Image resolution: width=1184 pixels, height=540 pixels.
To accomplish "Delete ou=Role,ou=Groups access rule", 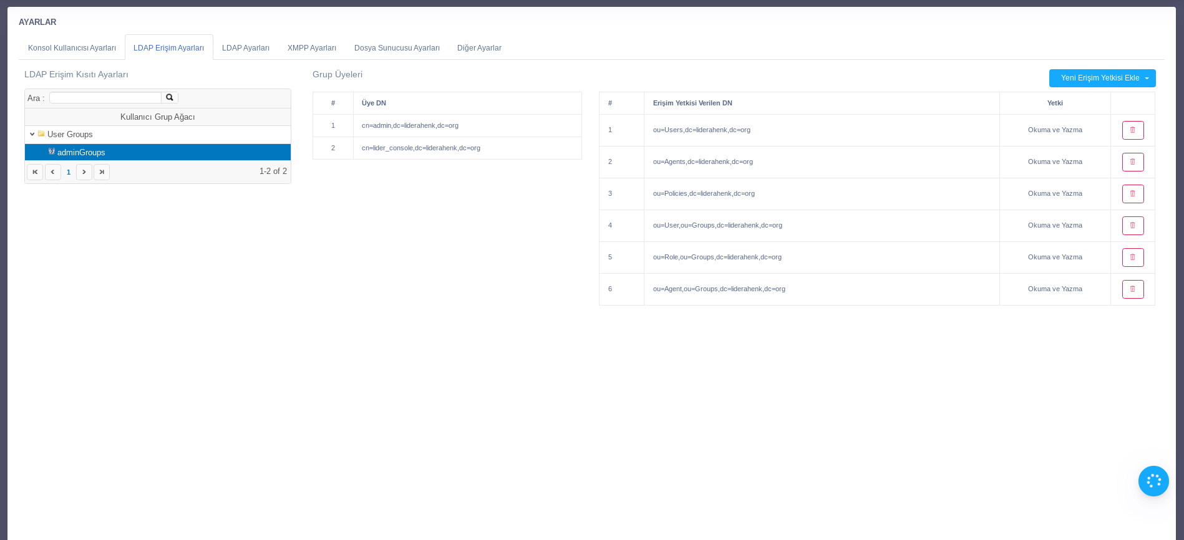I will tap(1132, 258).
